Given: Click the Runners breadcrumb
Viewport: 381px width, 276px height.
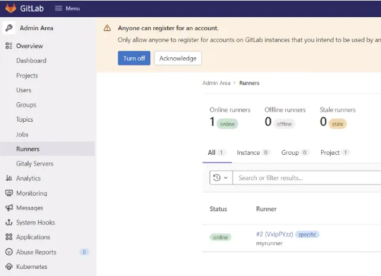Looking at the screenshot, I should [x=249, y=83].
